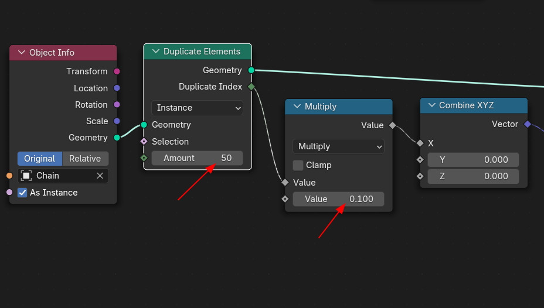Collapse the Multiply node
Viewport: 544px width, 308px height.
(297, 107)
